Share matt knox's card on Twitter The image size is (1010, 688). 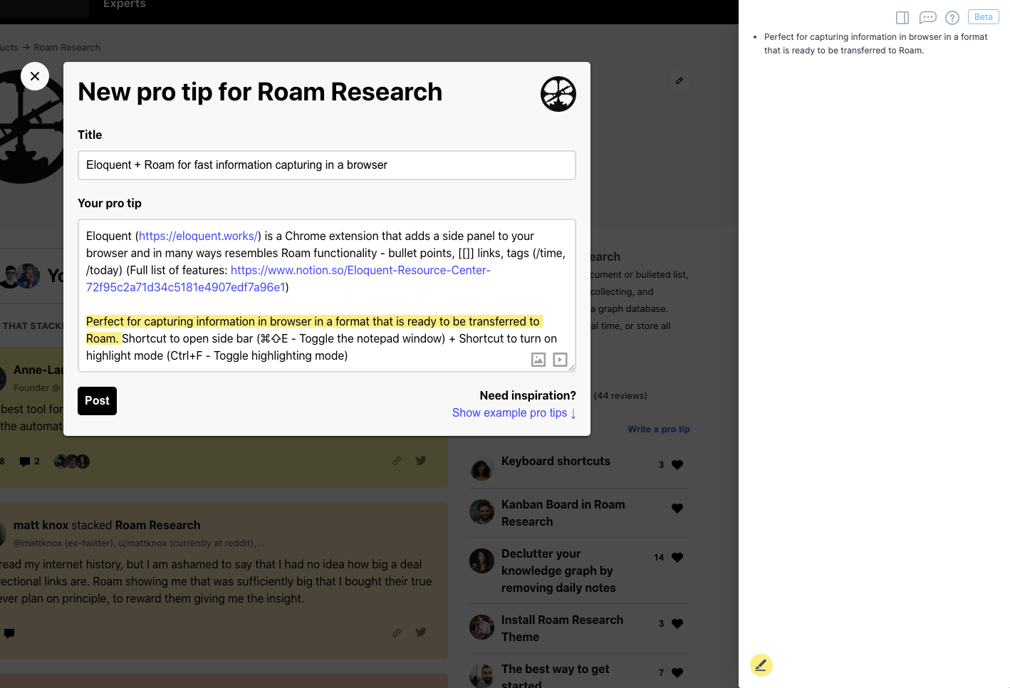pos(421,632)
